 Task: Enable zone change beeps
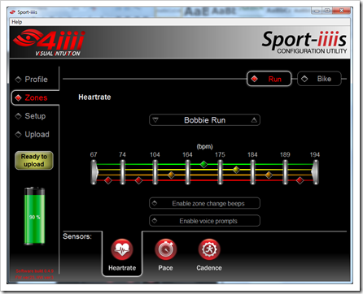[x=204, y=203]
